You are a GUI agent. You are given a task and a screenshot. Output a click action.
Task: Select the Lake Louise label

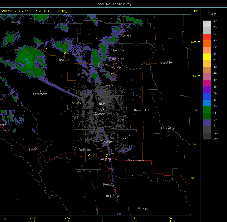5,128
